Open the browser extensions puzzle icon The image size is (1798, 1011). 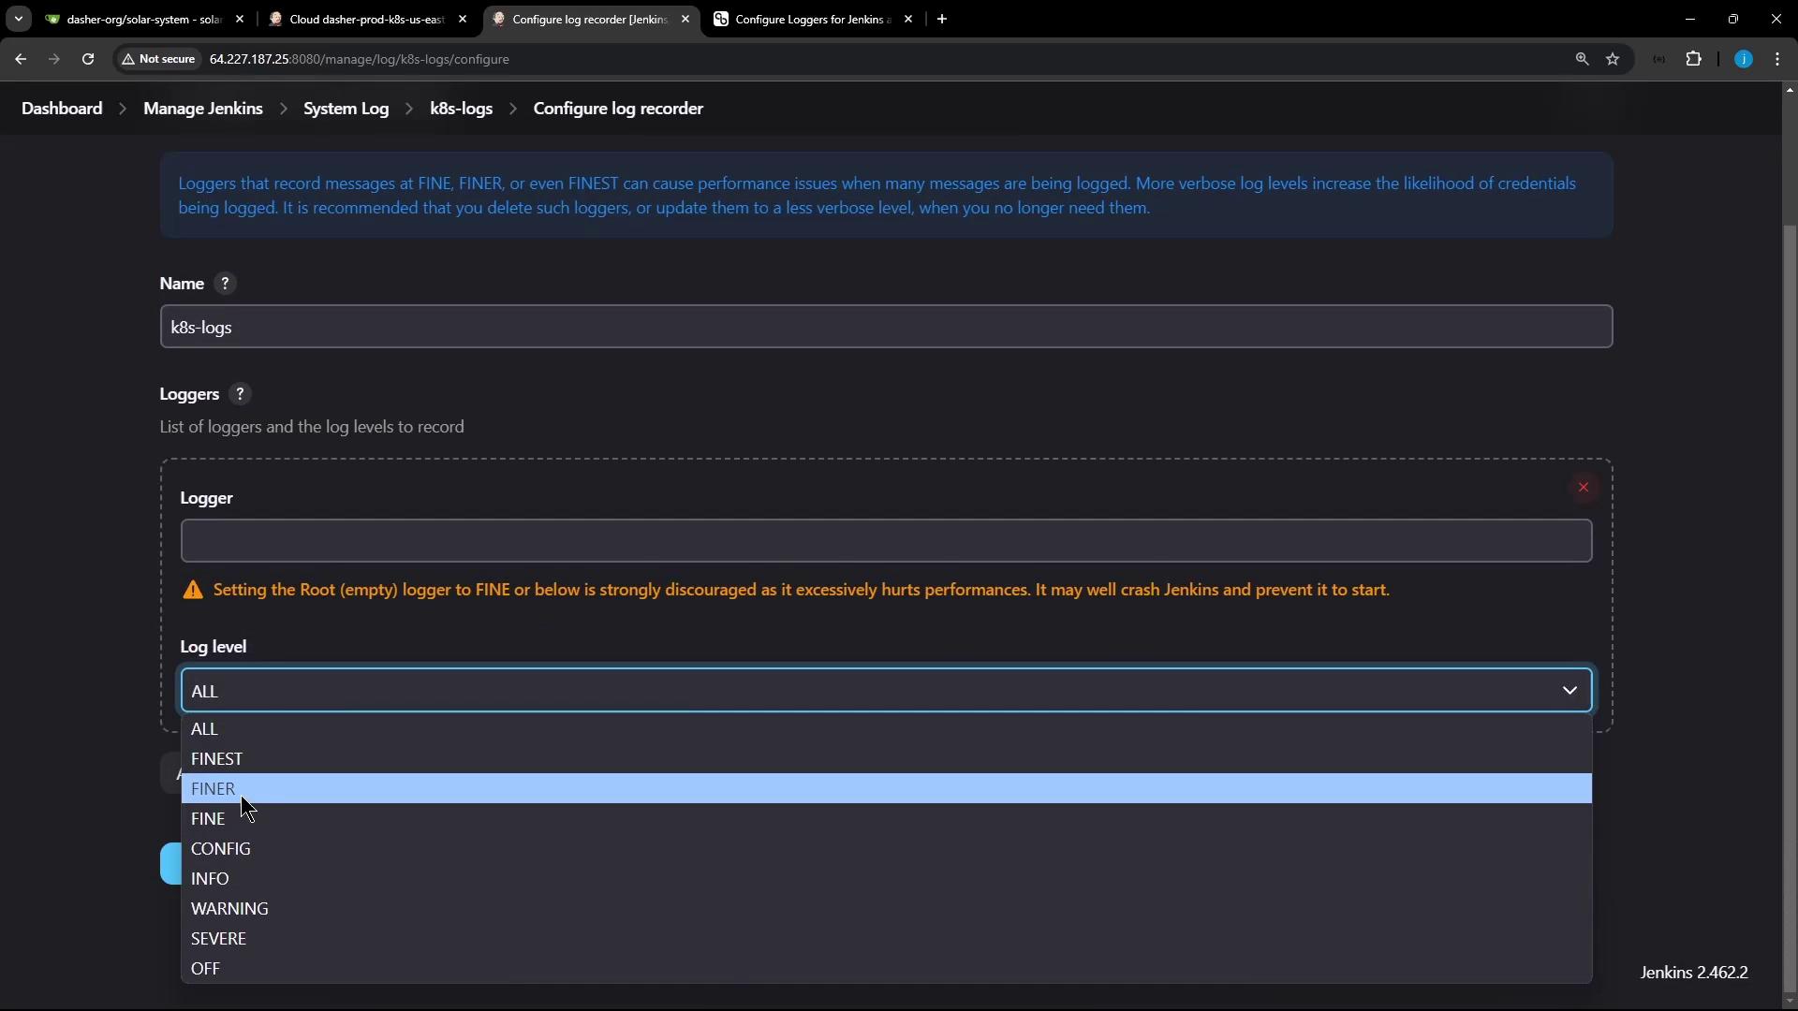pos(1693,59)
